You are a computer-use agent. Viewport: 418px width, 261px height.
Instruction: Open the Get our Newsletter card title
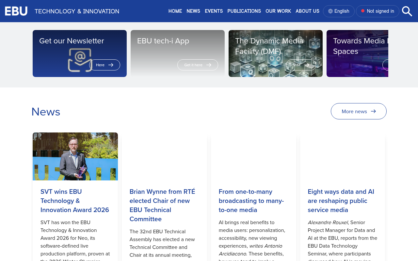pyautogui.click(x=72, y=41)
